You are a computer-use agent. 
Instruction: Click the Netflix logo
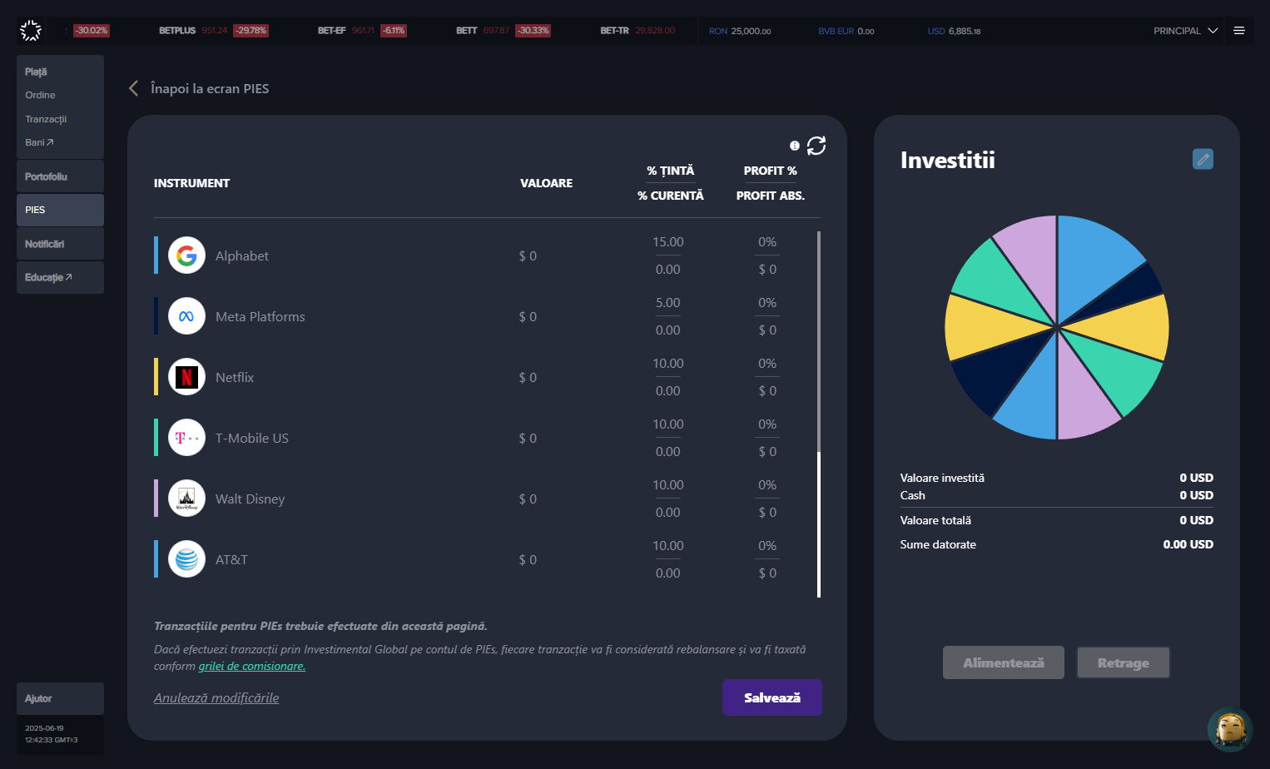tap(186, 377)
